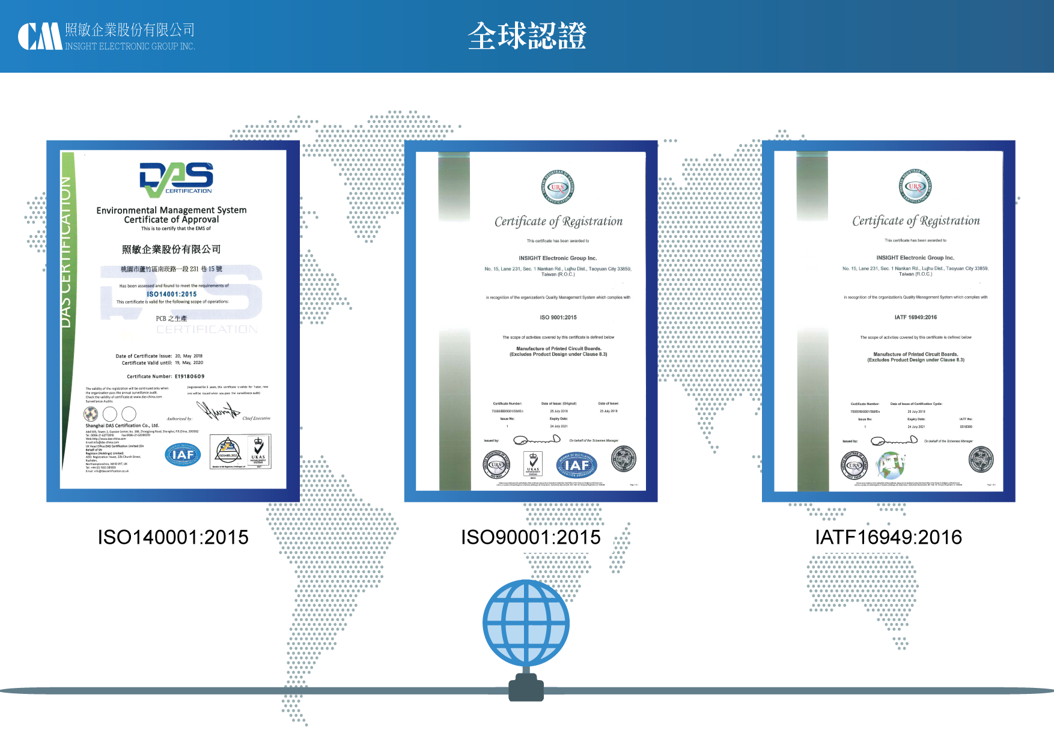The width and height of the screenshot is (1054, 745).
Task: Click the Chinese address line on DAS certificate
Action: coord(171,269)
